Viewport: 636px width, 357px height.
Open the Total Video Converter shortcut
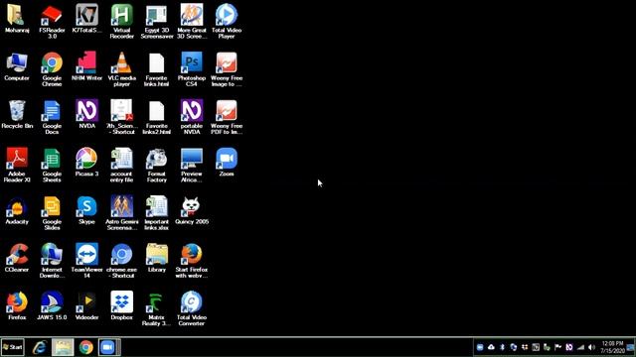coord(192,308)
